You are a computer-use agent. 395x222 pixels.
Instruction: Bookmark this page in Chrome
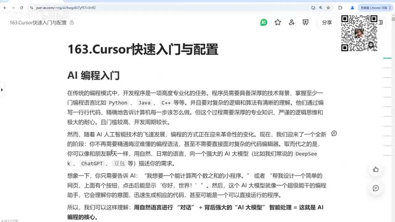point(328,8)
